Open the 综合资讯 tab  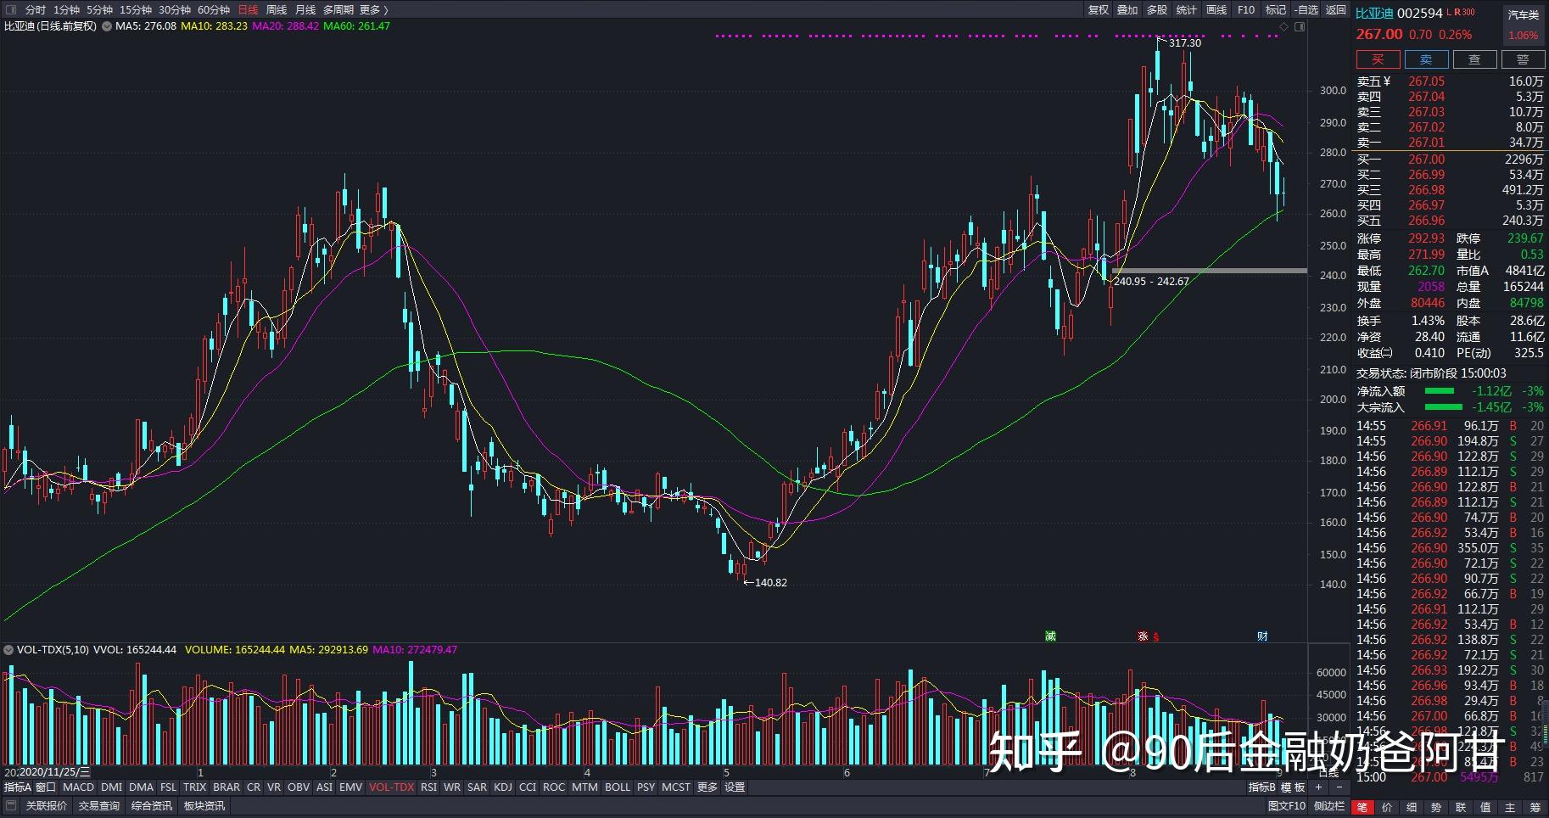click(x=152, y=805)
